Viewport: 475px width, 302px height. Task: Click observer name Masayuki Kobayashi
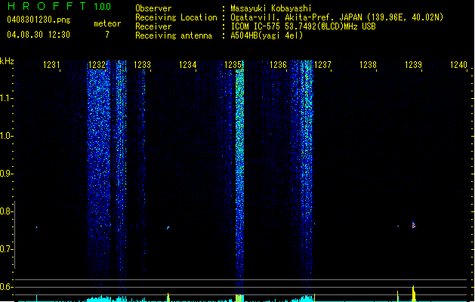click(x=271, y=8)
